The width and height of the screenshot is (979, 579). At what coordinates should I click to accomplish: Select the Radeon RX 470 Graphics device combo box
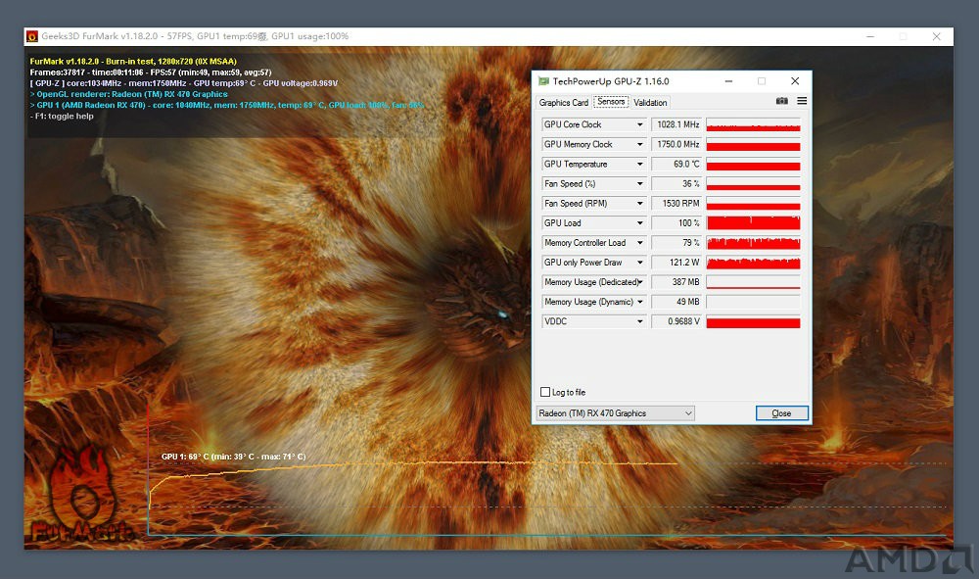click(x=615, y=413)
